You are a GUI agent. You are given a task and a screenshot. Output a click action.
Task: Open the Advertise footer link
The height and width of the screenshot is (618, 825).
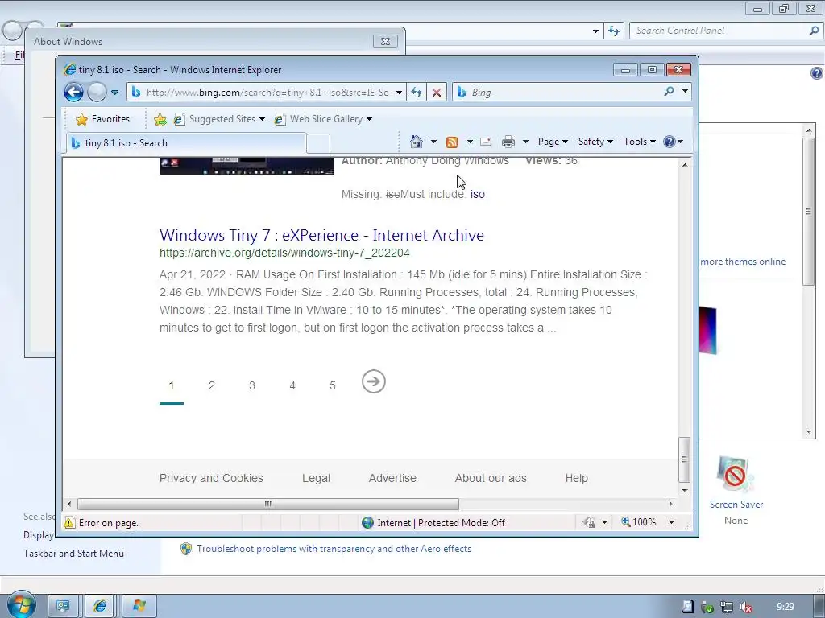click(392, 478)
